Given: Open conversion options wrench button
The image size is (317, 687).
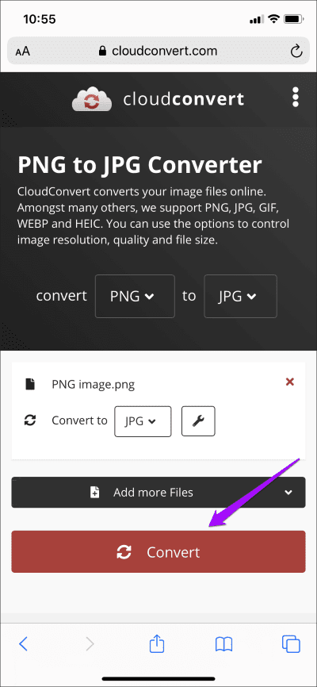Looking at the screenshot, I should pos(198,421).
